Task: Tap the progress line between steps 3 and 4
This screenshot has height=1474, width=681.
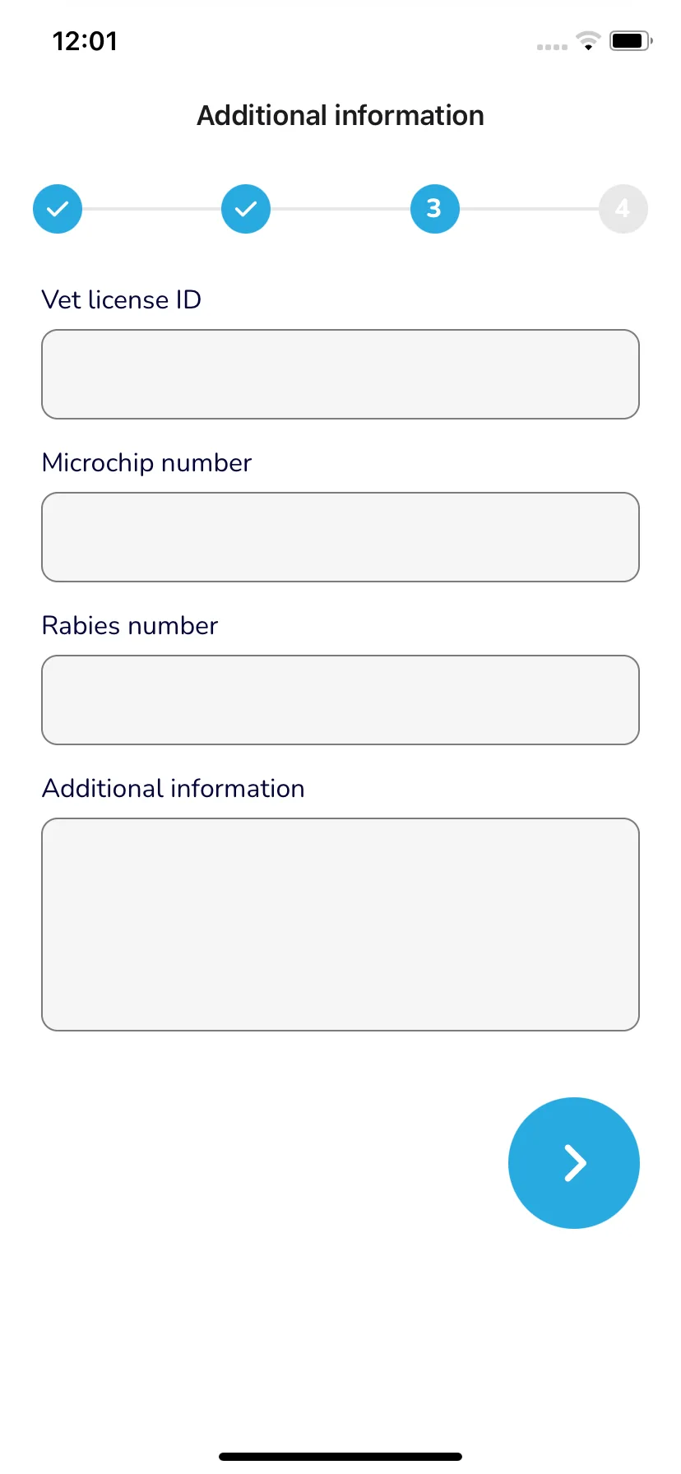Action: 529,209
